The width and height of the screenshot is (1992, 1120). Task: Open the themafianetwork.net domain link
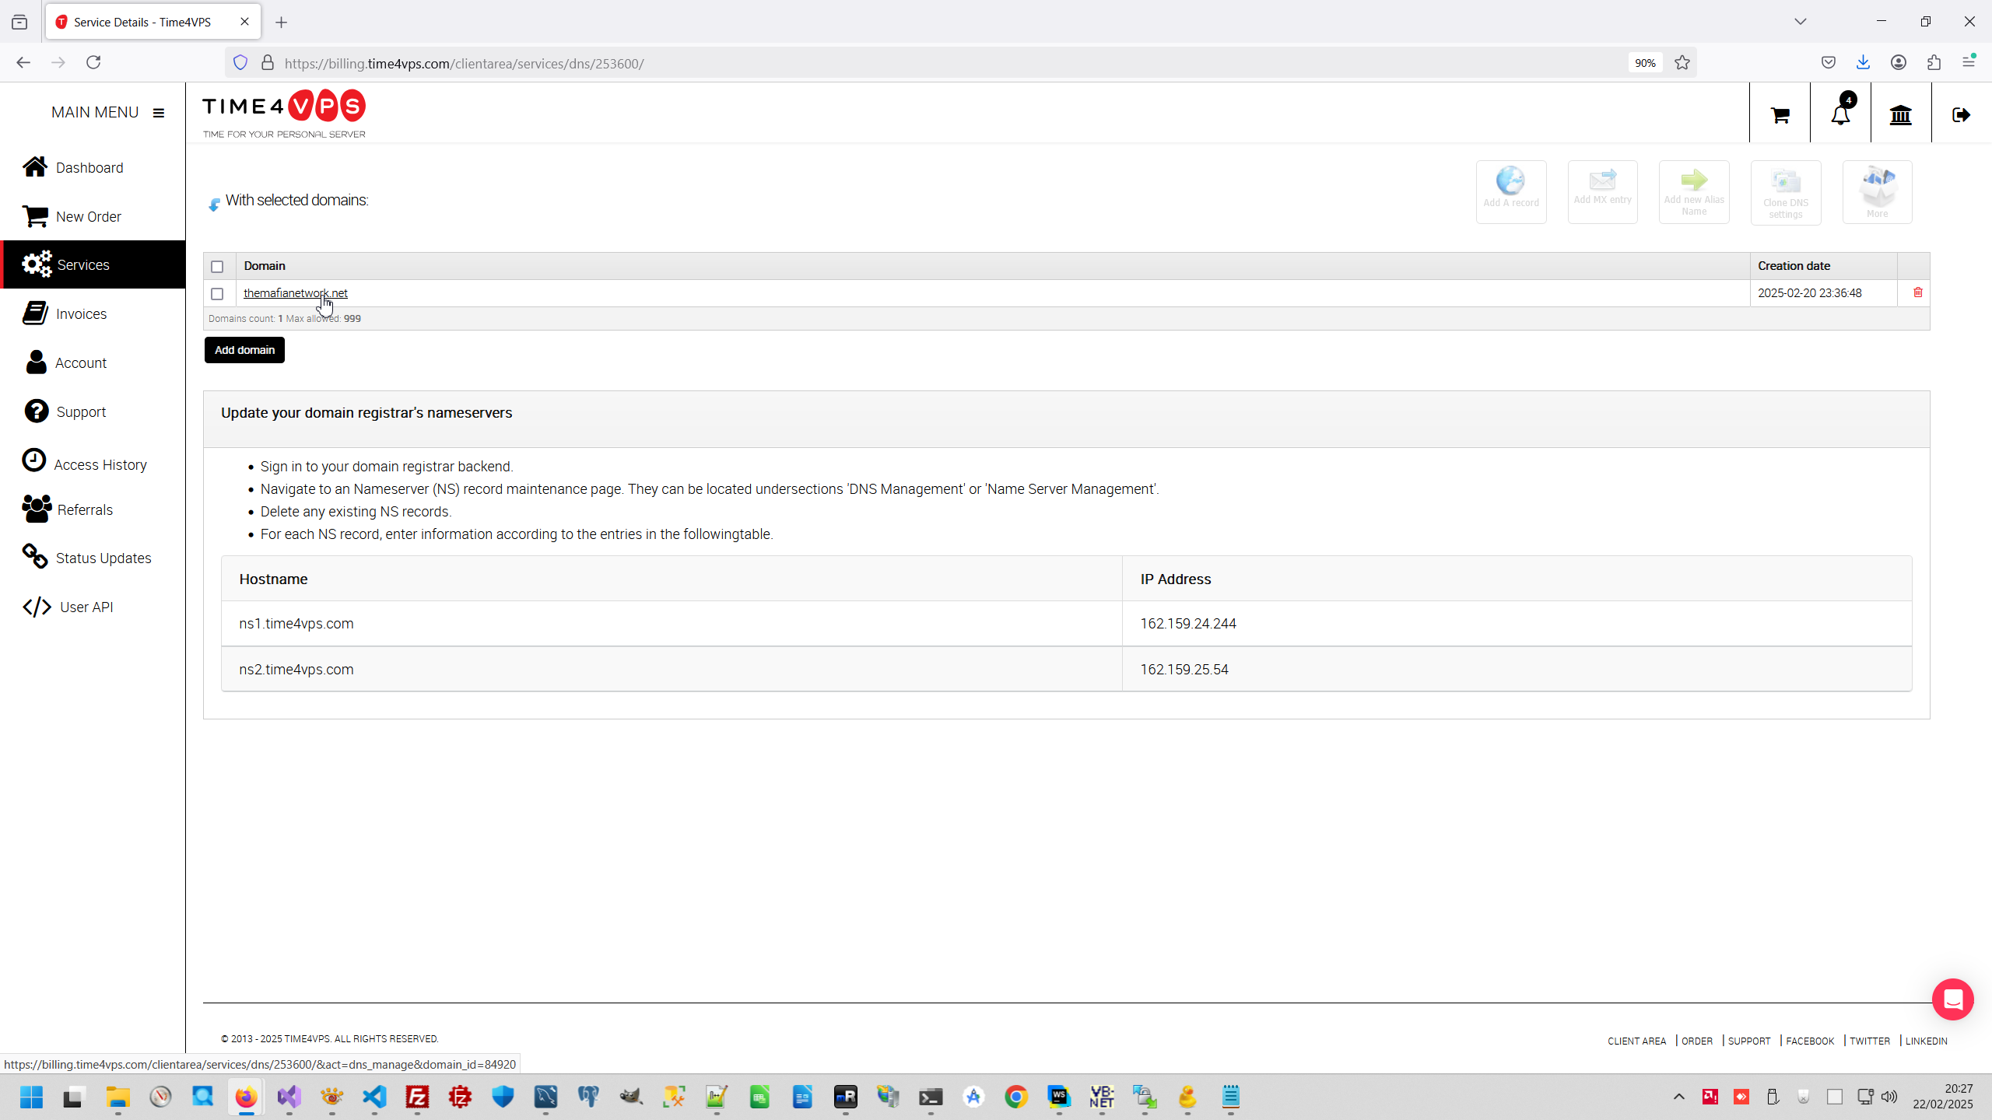[295, 293]
